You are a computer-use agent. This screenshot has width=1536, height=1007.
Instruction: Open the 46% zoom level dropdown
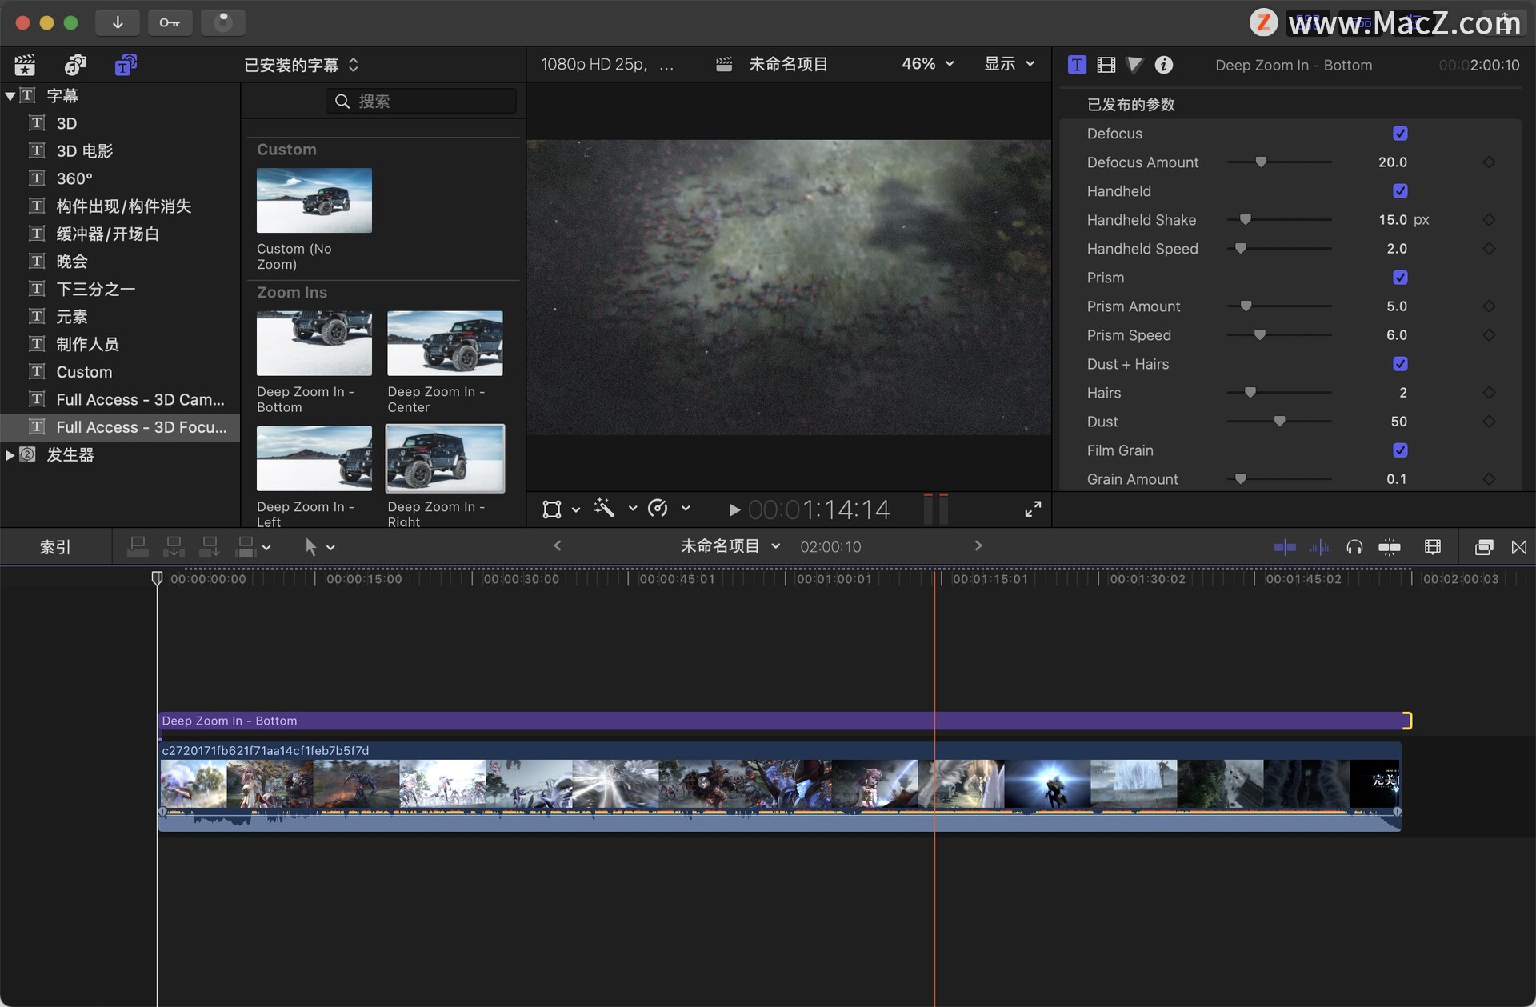[928, 64]
